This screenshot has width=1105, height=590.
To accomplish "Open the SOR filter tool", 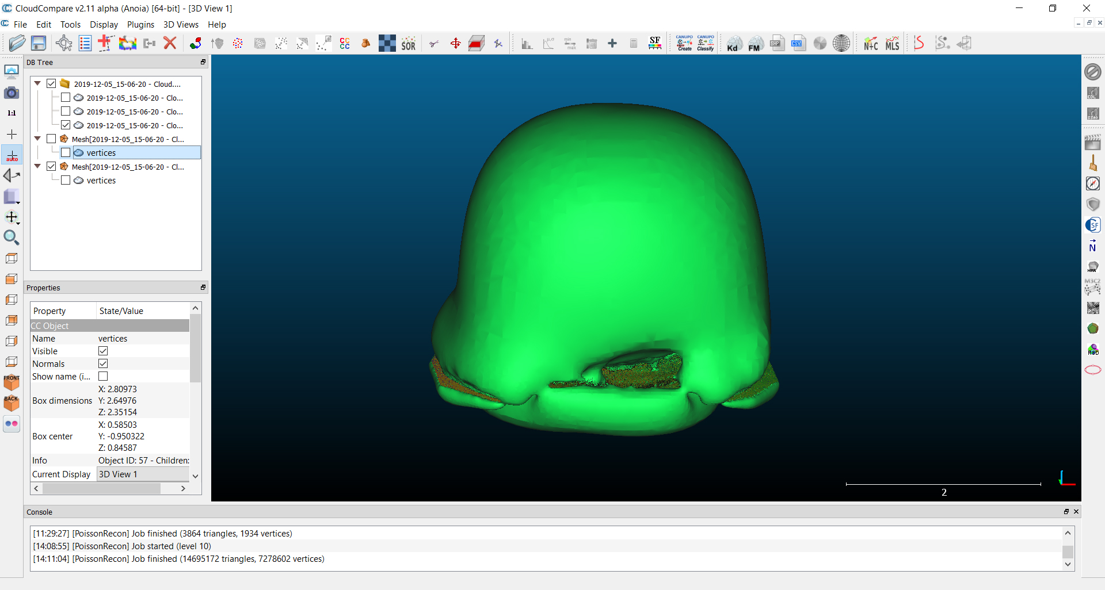I will pos(409,44).
